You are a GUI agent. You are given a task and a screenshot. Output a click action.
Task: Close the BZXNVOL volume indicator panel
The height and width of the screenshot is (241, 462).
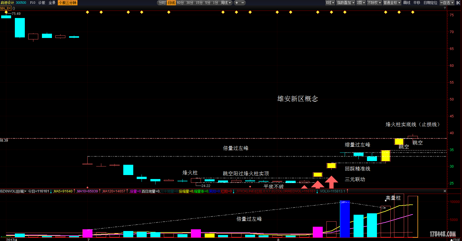click(445, 191)
